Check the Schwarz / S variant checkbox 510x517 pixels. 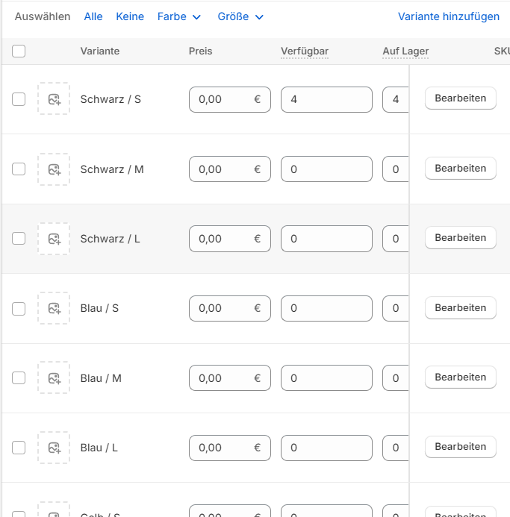tap(19, 99)
